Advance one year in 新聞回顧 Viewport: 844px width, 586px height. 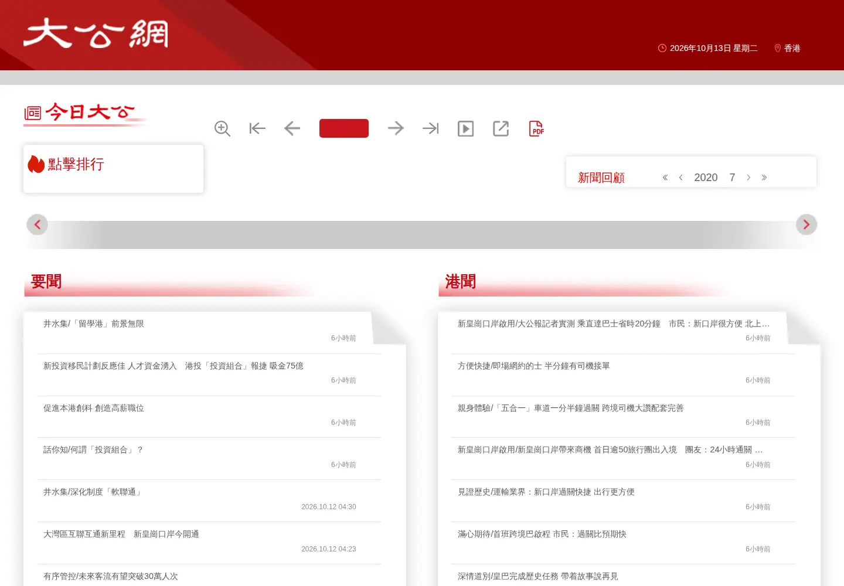click(x=764, y=178)
